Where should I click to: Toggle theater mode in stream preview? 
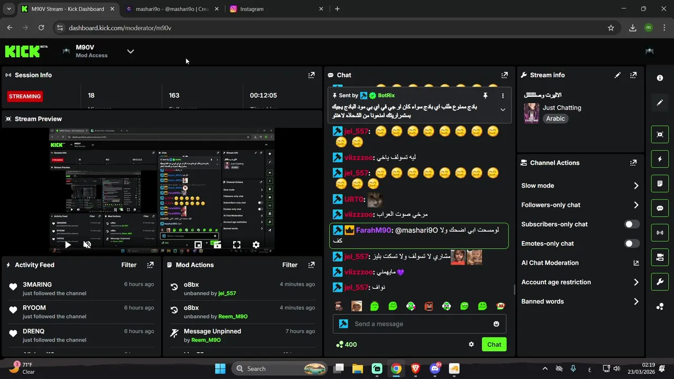(x=217, y=245)
